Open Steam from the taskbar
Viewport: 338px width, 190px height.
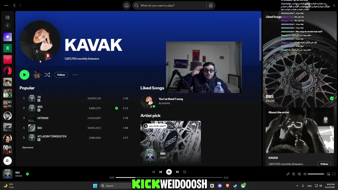235,186
